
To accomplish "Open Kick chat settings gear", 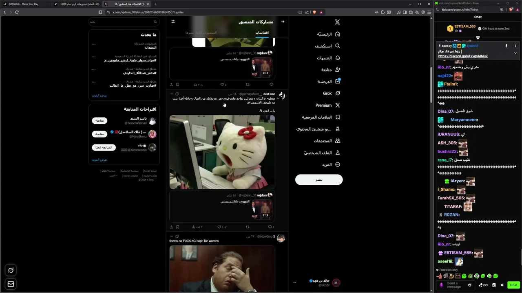I will click(x=502, y=285).
